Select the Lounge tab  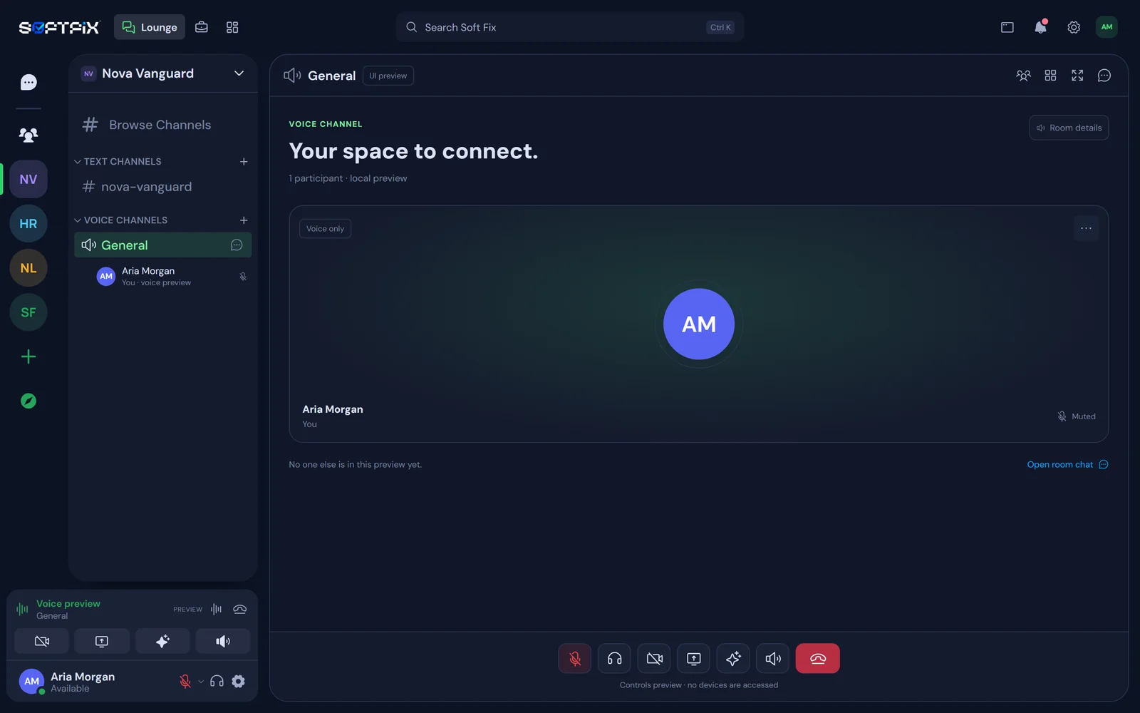(150, 27)
